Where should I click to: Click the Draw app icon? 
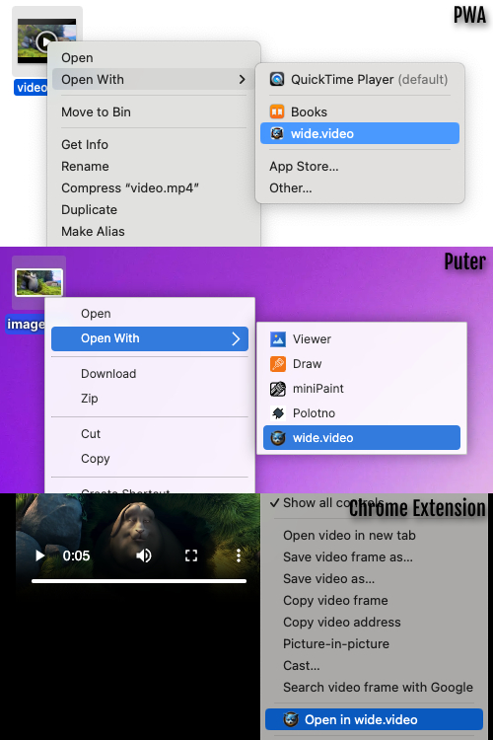(278, 364)
